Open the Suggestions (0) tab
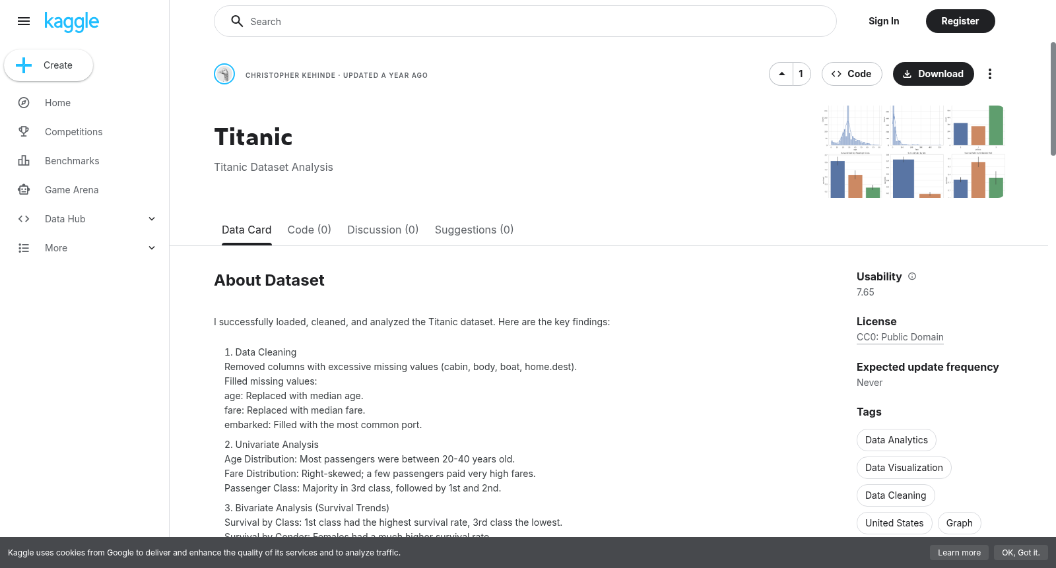This screenshot has width=1056, height=568. pyautogui.click(x=474, y=230)
